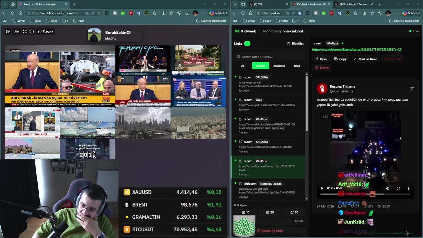The image size is (423, 238).
Task: Expand Diğer sık kullanılanlar in left window
Action: (211, 21)
